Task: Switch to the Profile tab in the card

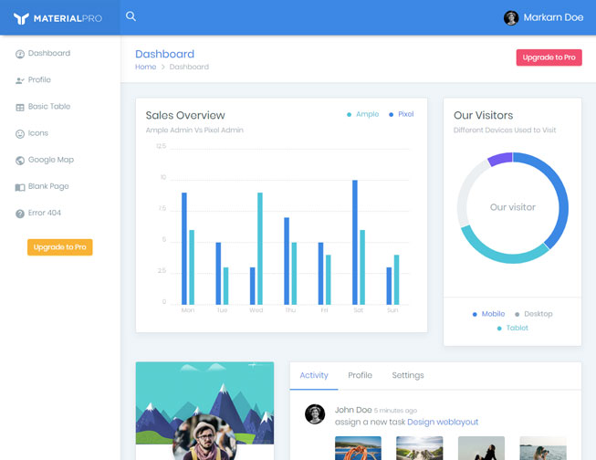Action: pyautogui.click(x=360, y=376)
